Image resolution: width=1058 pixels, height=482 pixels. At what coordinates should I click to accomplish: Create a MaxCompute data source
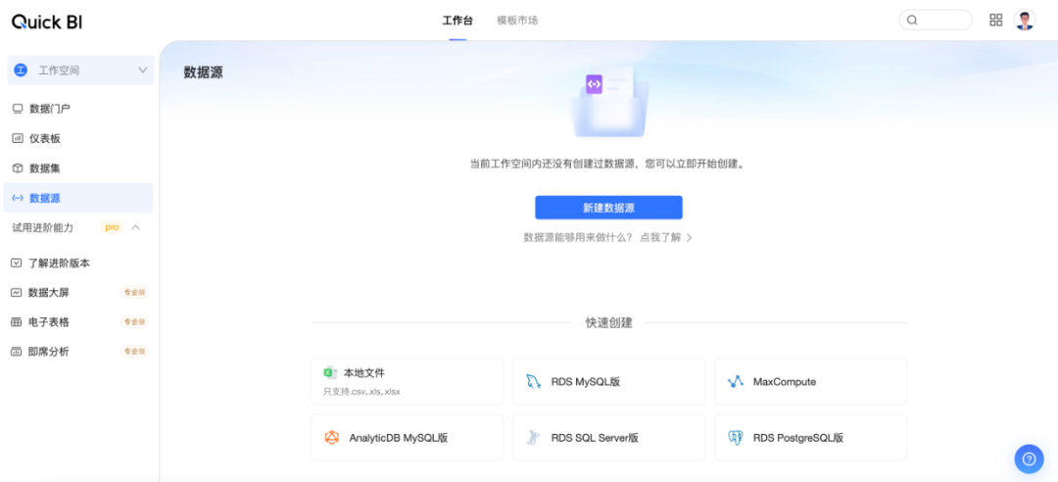810,381
